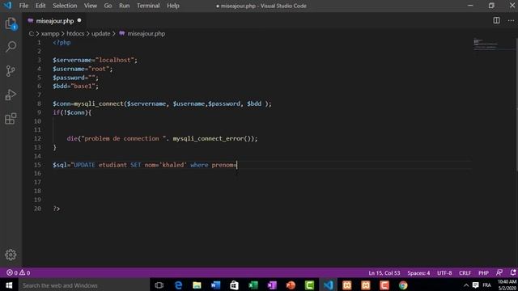Open the Action Center message icon

[x=475, y=285]
